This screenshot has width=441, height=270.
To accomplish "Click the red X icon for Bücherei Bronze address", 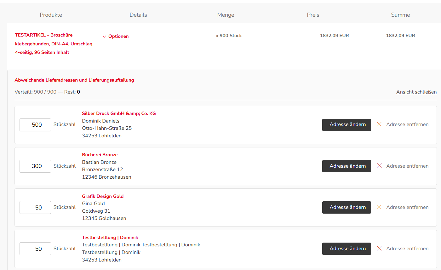I will pos(379,166).
